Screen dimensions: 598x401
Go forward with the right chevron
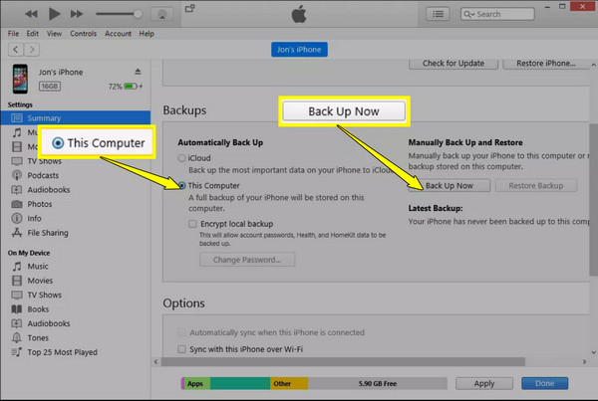point(32,50)
